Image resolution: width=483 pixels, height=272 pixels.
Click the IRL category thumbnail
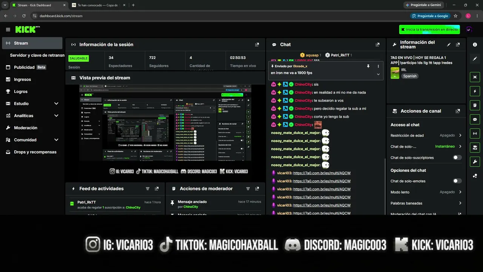tap(395, 73)
